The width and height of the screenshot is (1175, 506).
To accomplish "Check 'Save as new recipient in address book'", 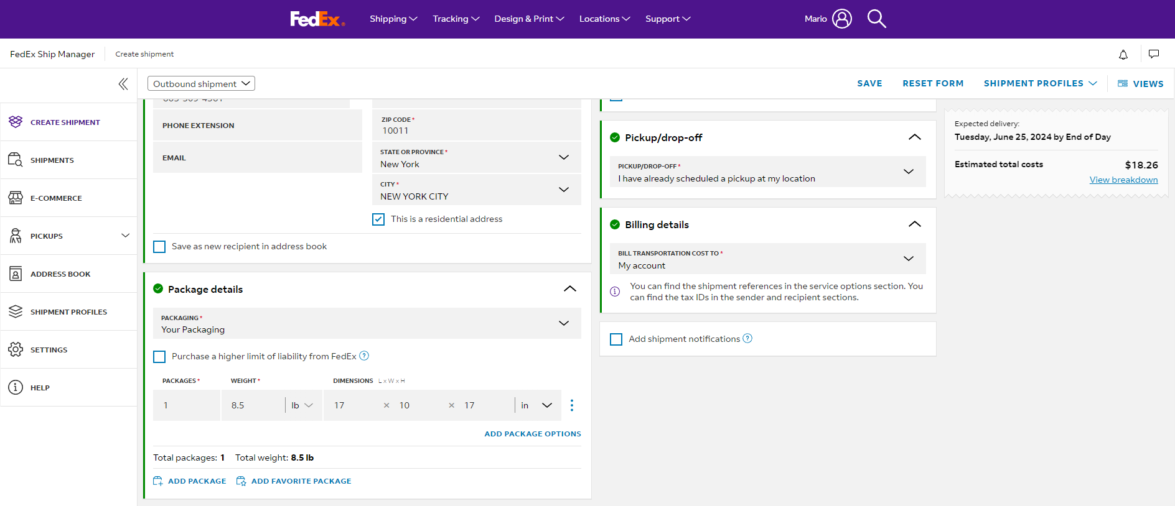I will (159, 247).
